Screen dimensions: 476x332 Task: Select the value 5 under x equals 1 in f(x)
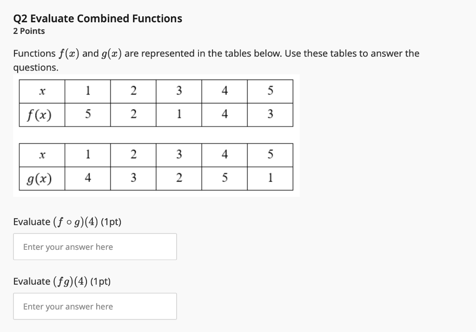(87, 114)
